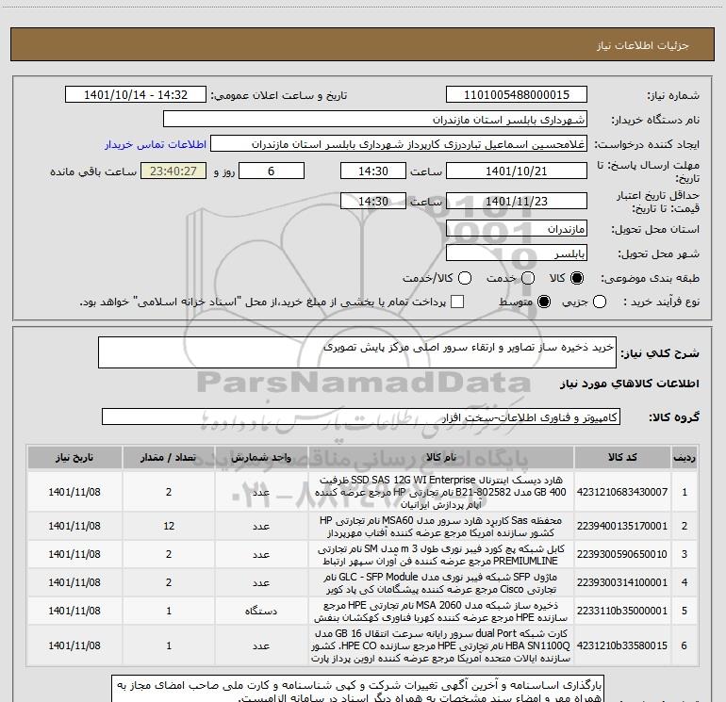Screen dimensions: 726x702
Task: Click product code 2239400135170001
Action: point(622,526)
